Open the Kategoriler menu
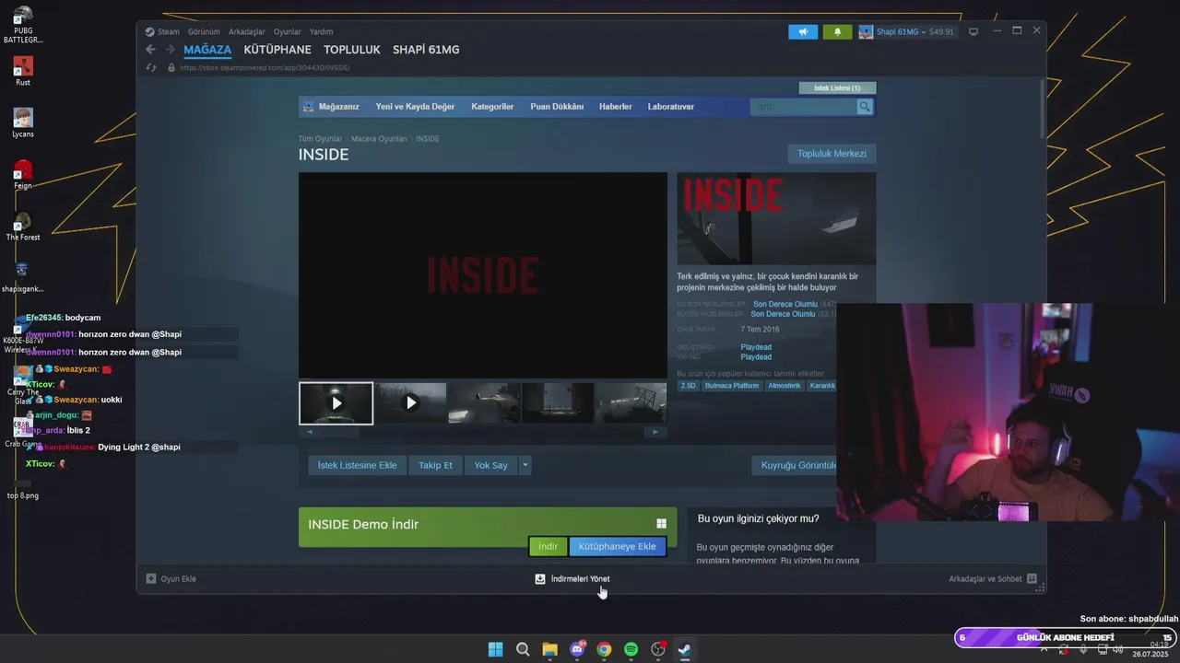Image resolution: width=1180 pixels, height=663 pixels. 492,107
